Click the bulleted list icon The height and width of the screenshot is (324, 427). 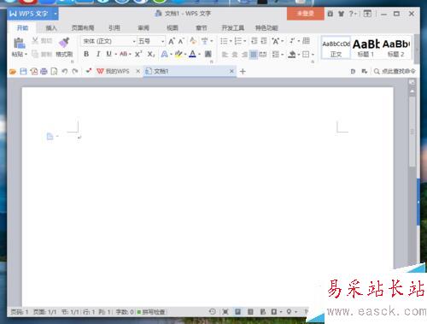pyautogui.click(x=224, y=41)
